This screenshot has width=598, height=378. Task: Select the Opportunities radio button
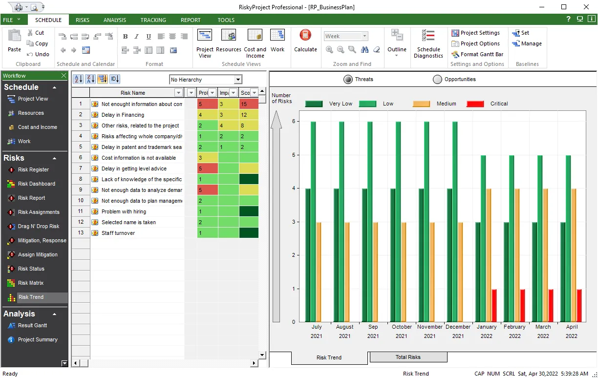(437, 79)
